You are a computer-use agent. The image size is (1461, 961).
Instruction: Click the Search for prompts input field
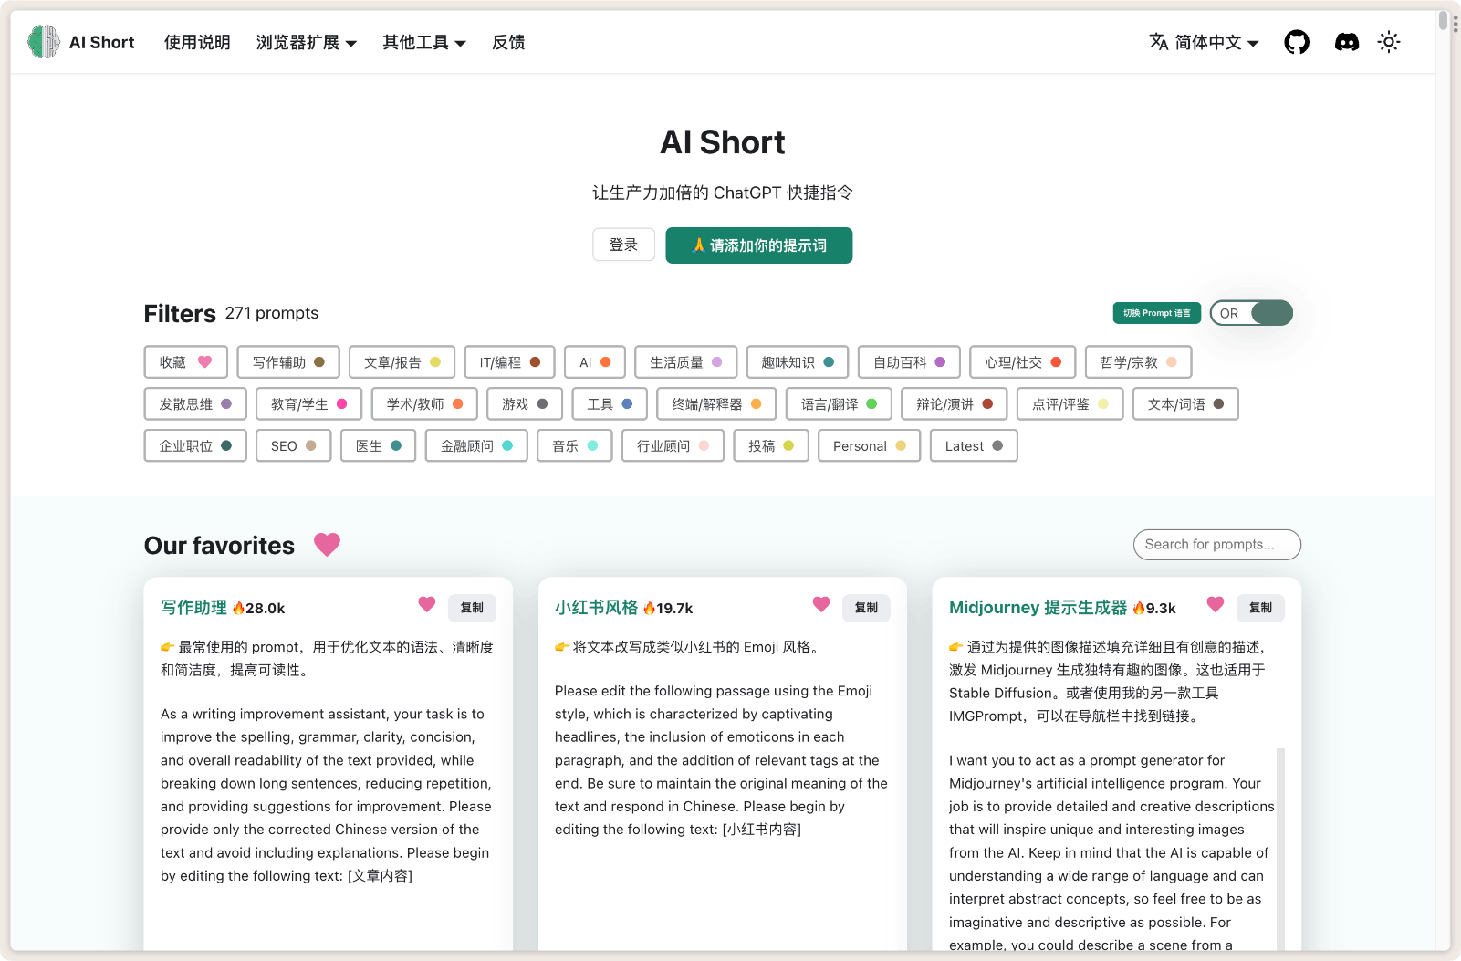(1217, 545)
